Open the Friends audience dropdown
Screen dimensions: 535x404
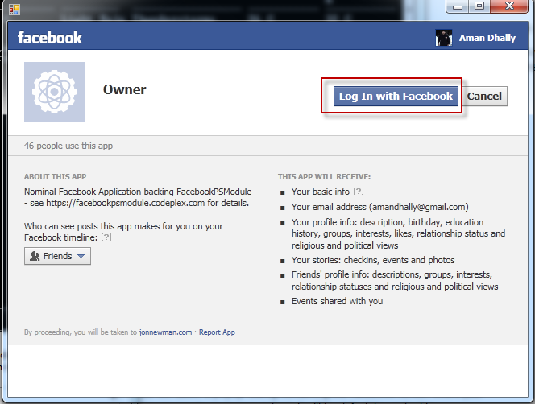[57, 256]
